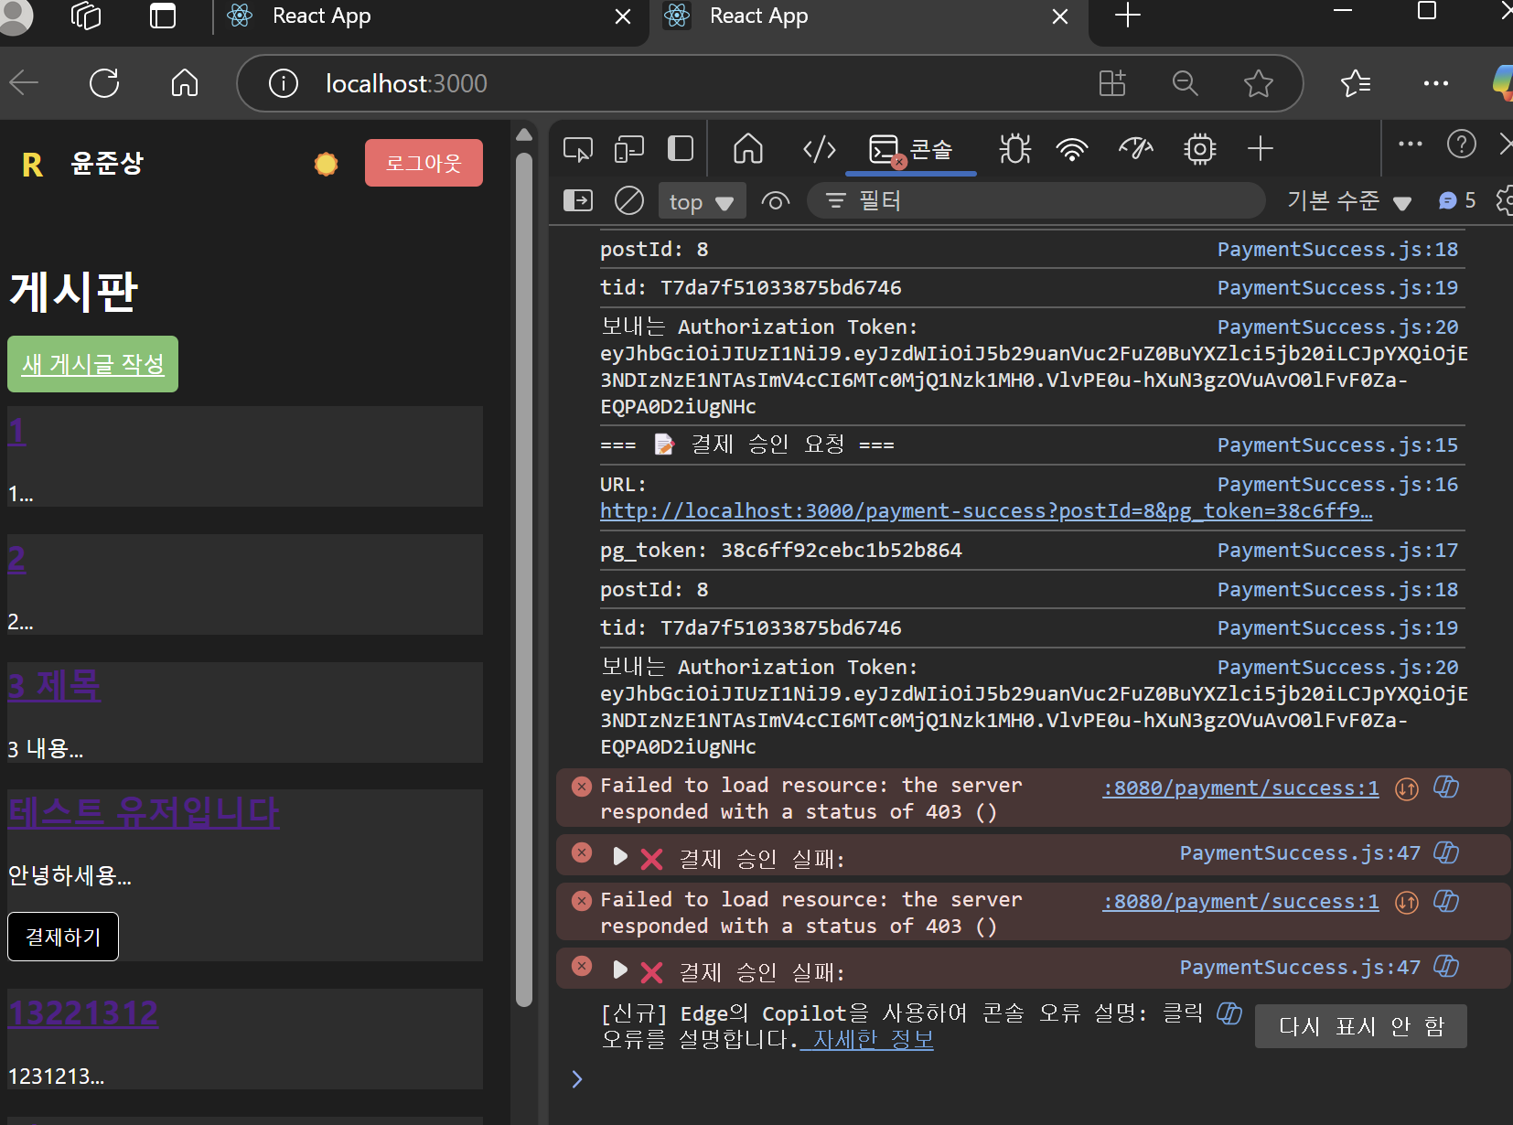Open the Elements panel code icon

click(x=819, y=149)
